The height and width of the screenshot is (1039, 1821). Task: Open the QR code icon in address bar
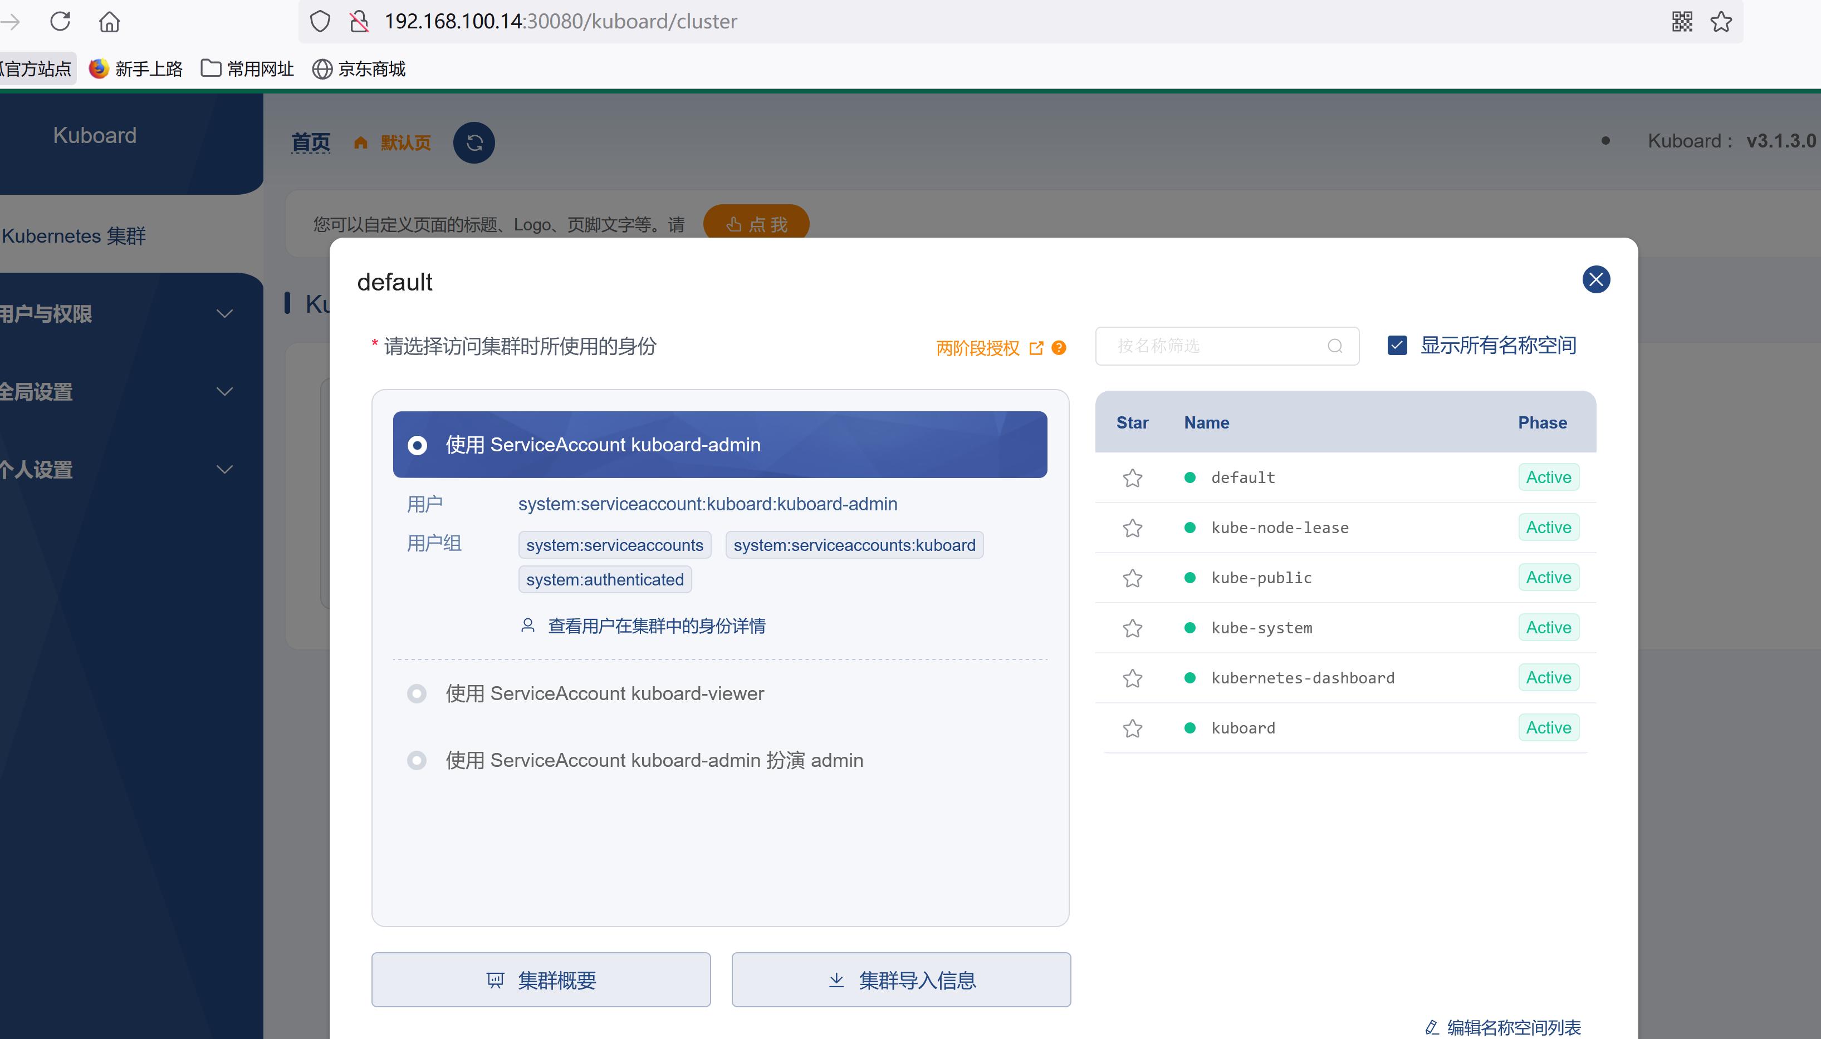tap(1682, 22)
